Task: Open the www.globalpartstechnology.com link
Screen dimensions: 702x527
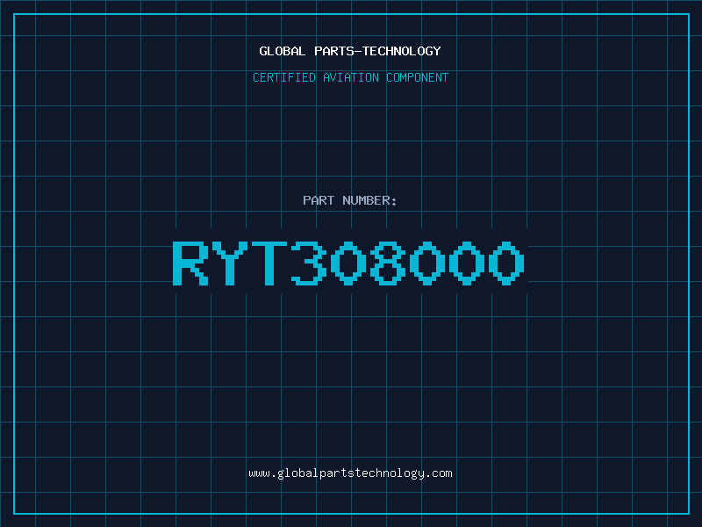Action: [350, 473]
